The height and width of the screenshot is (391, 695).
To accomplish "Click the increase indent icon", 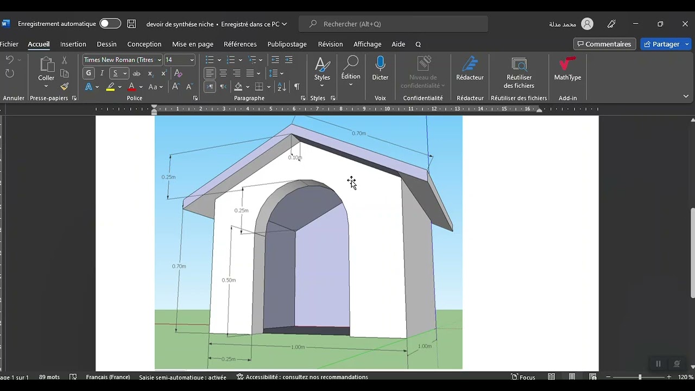I will click(289, 60).
